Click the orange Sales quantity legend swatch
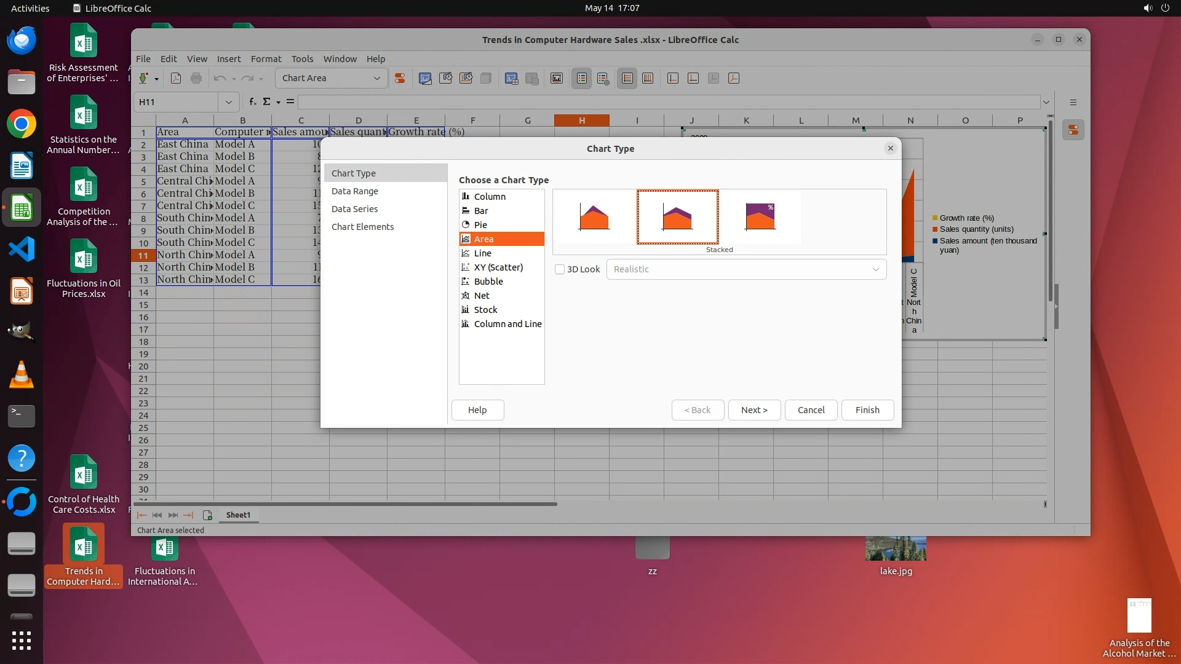Screen dimensions: 1181x664 coord(935,229)
